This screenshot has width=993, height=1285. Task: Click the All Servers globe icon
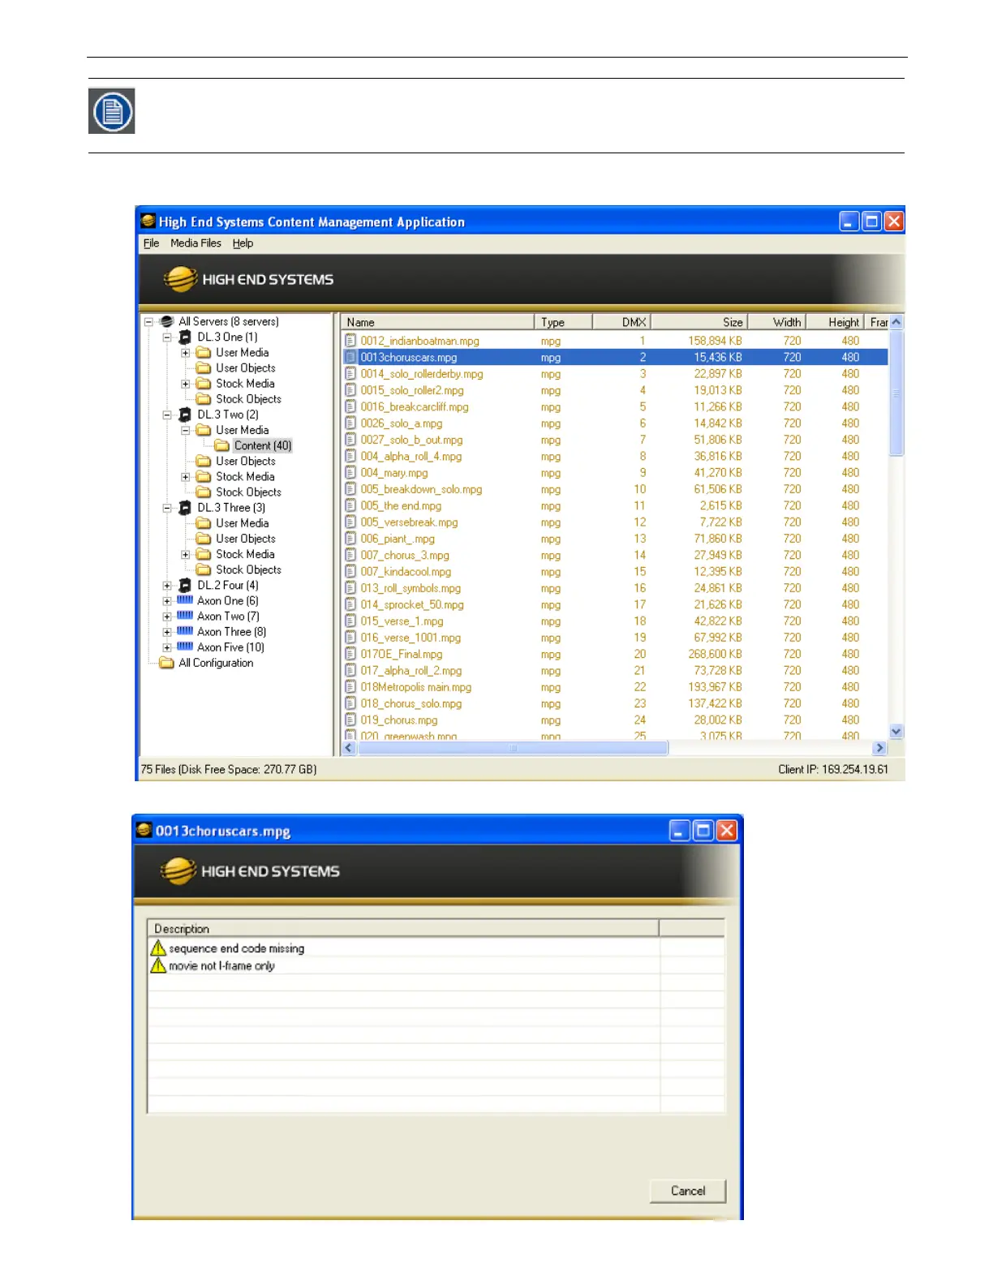click(x=167, y=322)
